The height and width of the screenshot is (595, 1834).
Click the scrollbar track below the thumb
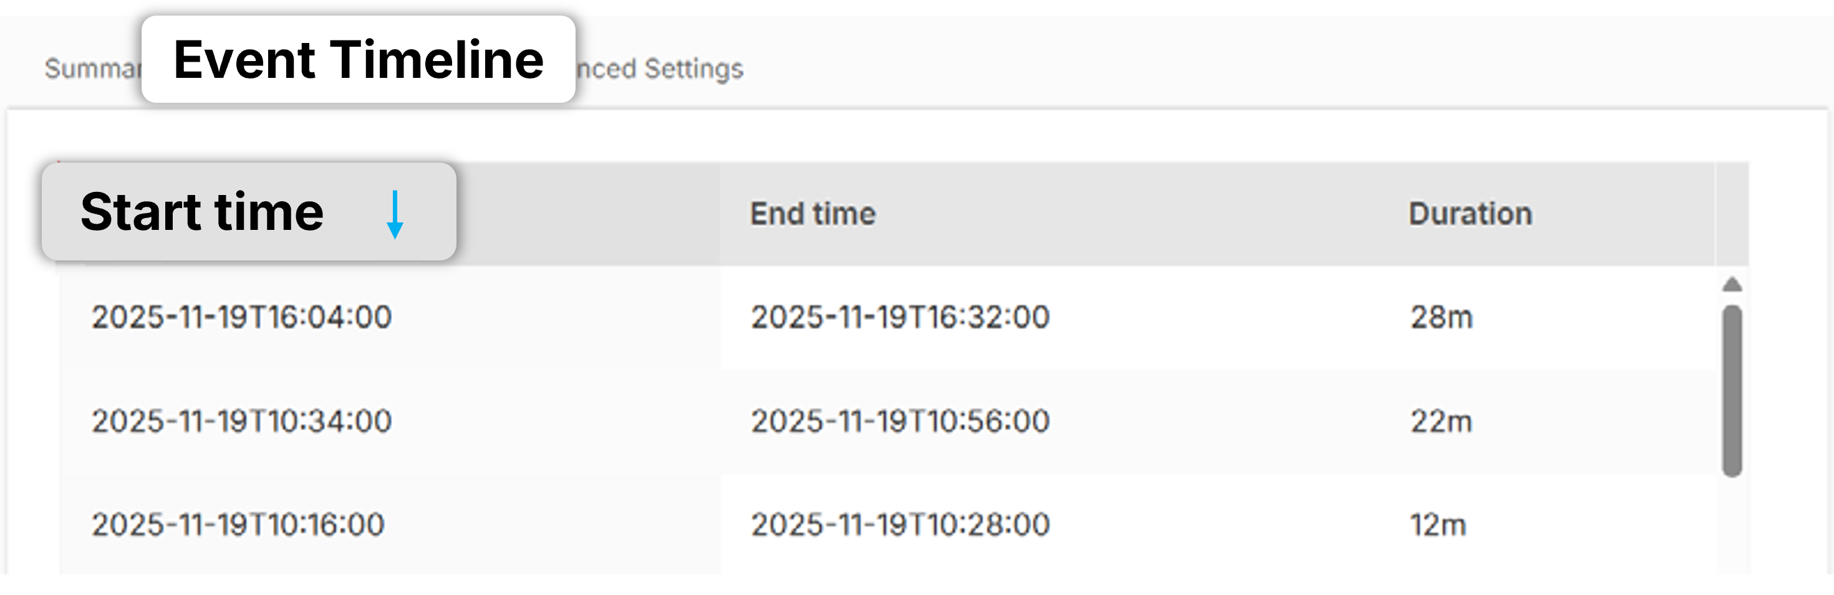point(1732,526)
